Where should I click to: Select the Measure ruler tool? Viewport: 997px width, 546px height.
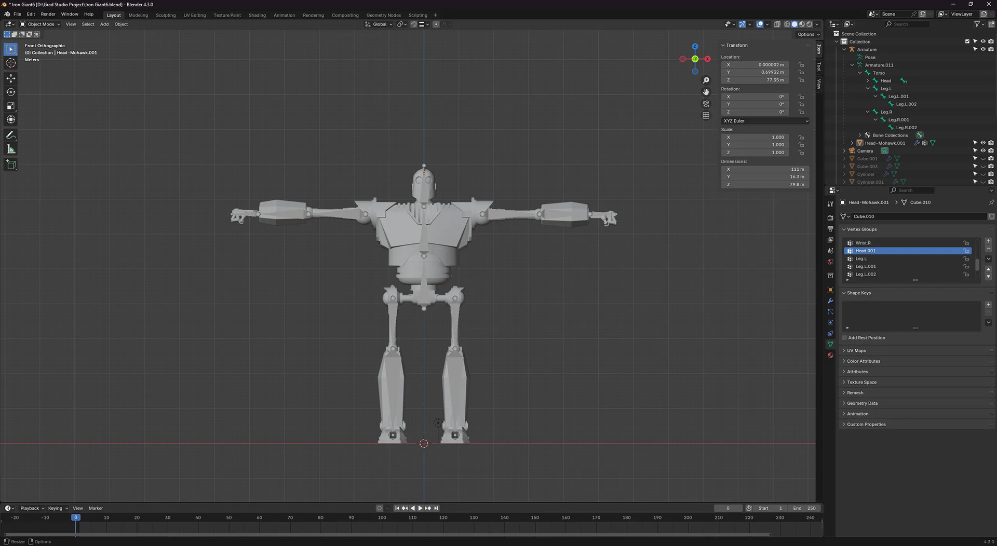[x=11, y=149]
